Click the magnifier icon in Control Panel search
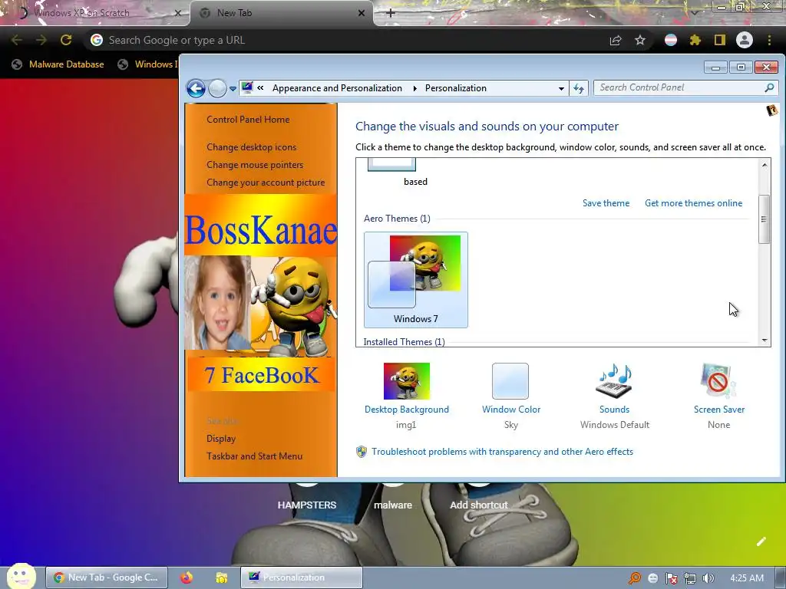The image size is (786, 589). [x=769, y=87]
